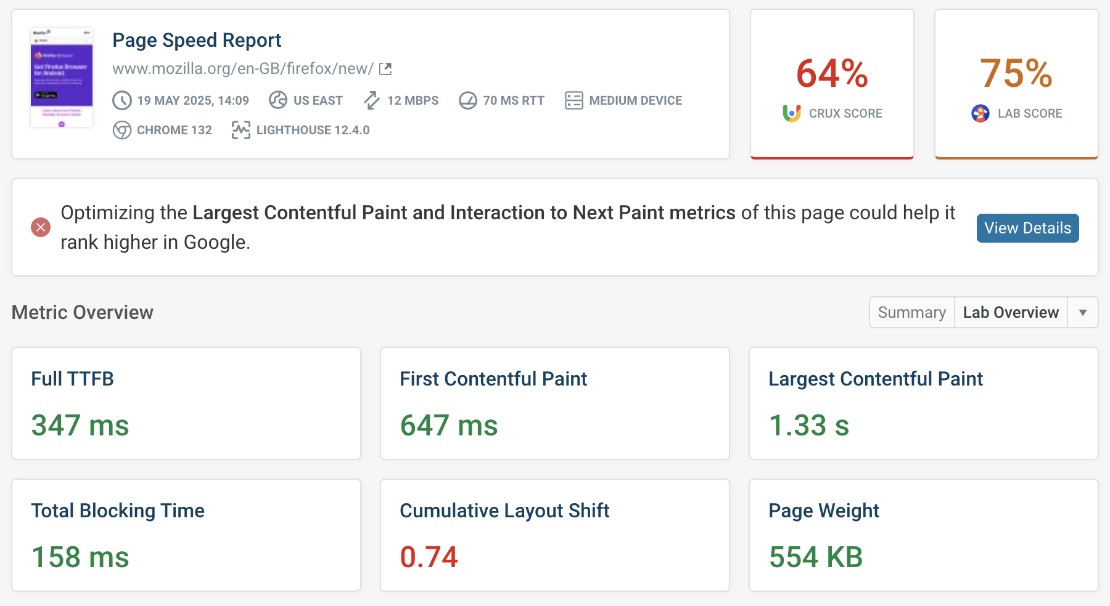Click the 647 ms value
The image size is (1110, 606).
pos(449,426)
